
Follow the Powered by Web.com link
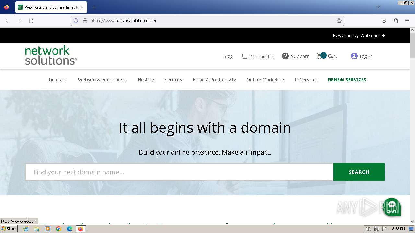point(359,35)
